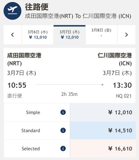
Task: Open info icon for Standard fare
Action: [x=63, y=130]
